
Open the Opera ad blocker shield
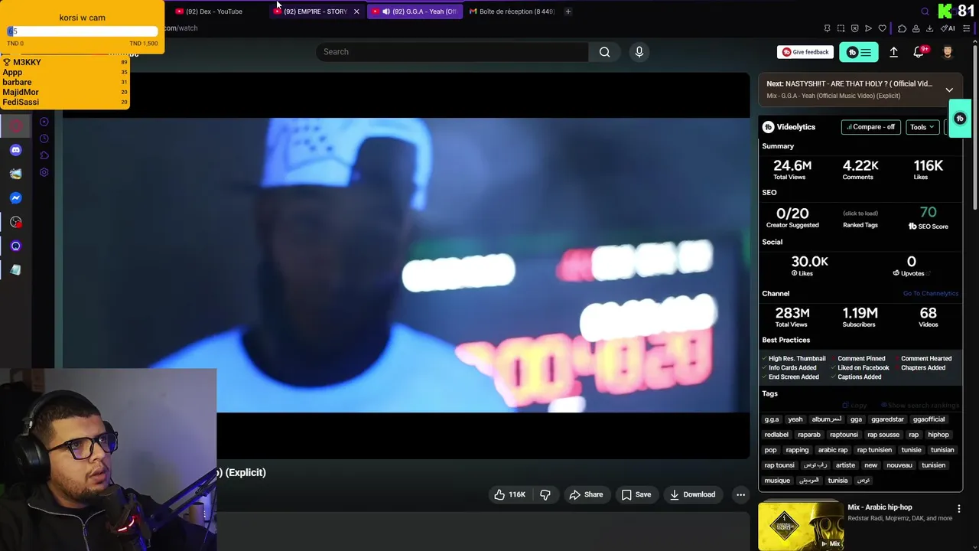coord(854,28)
